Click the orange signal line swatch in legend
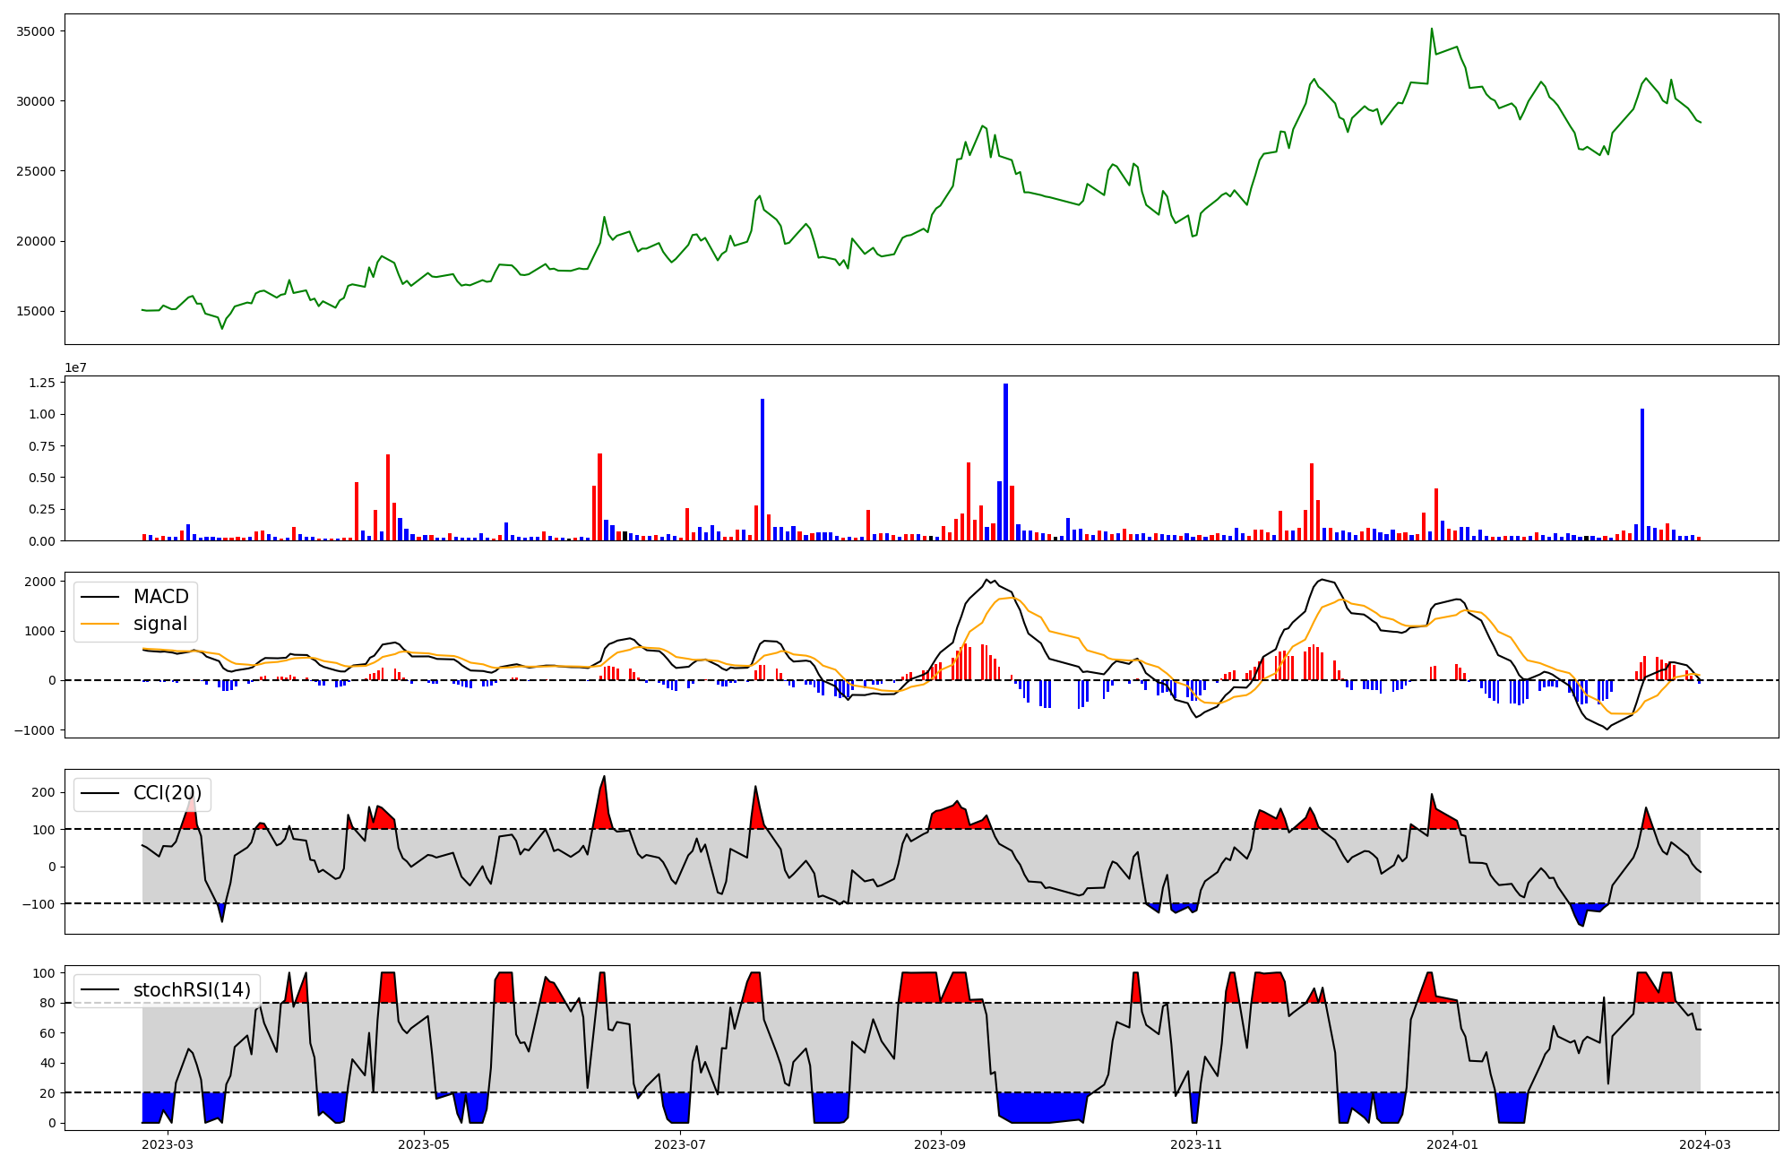This screenshot has width=1792, height=1165. 99,624
